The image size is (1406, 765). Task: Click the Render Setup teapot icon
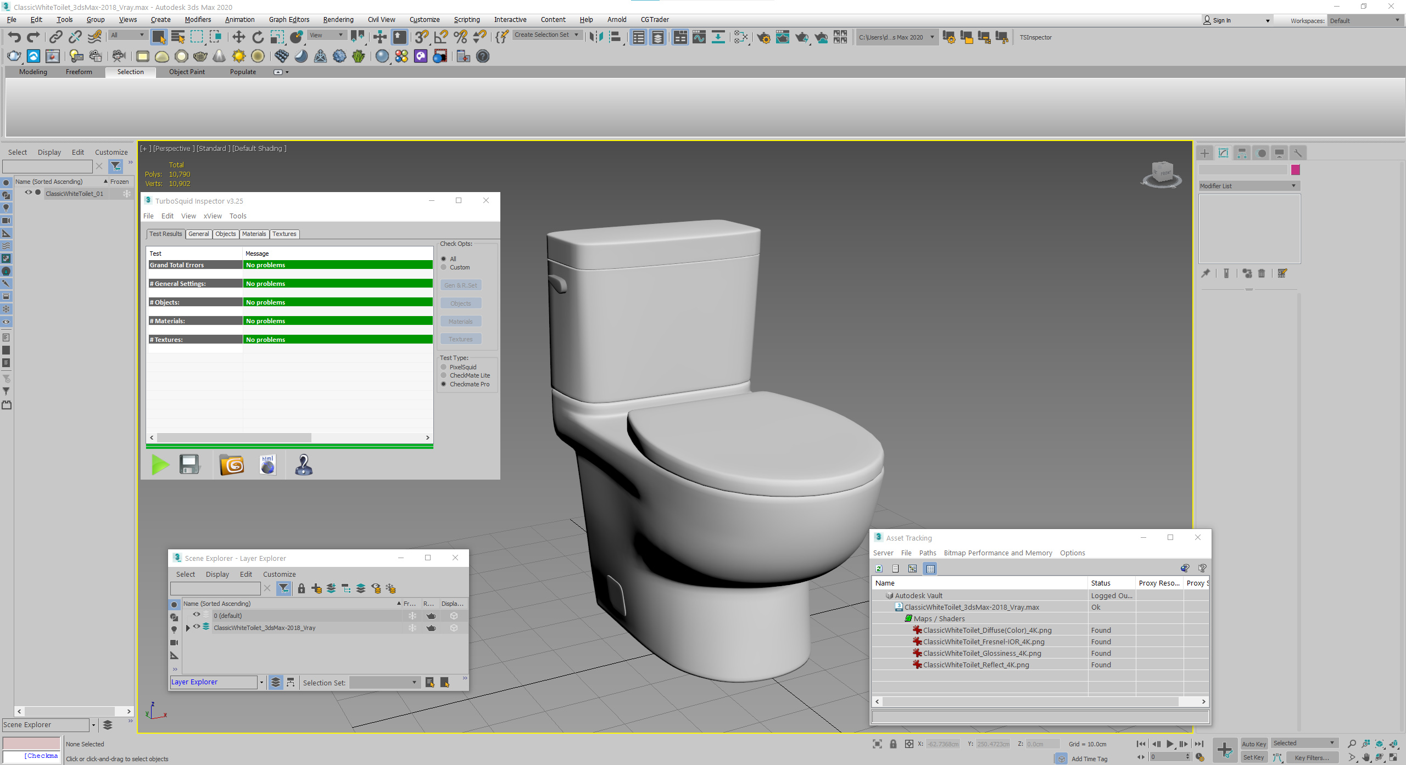click(x=763, y=37)
